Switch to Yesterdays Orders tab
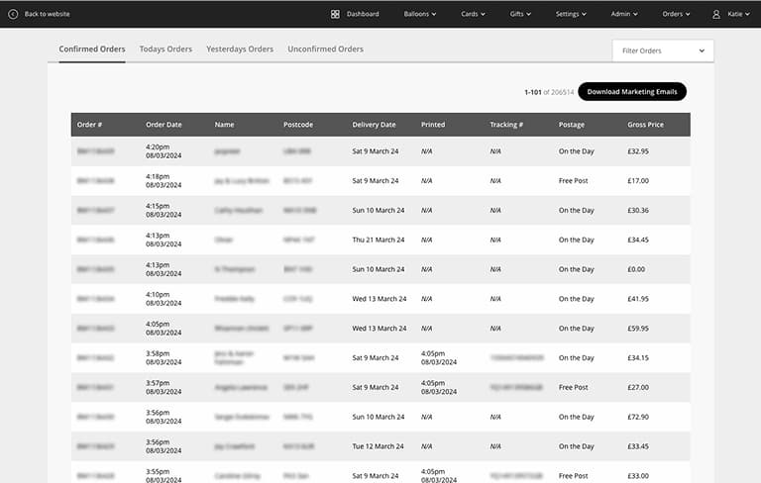The width and height of the screenshot is (761, 483). click(240, 48)
